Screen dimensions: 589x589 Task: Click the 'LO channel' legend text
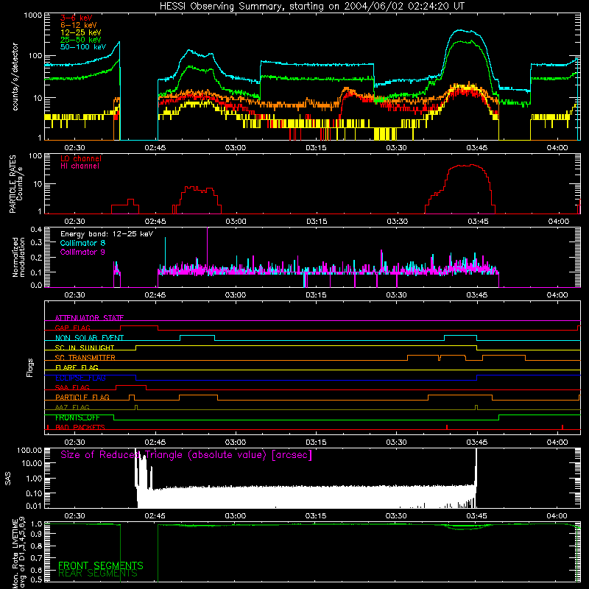(81, 158)
